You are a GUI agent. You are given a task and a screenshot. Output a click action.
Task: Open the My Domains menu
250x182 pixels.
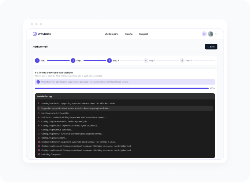click(111, 34)
